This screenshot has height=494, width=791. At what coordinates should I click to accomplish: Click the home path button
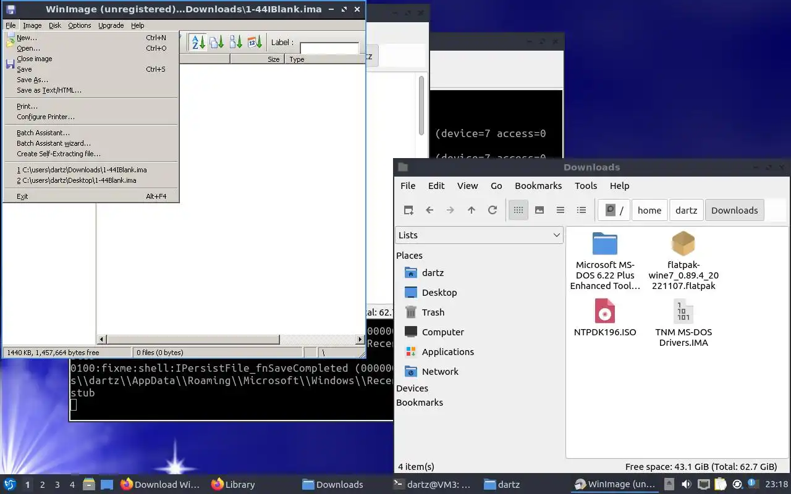(x=649, y=210)
